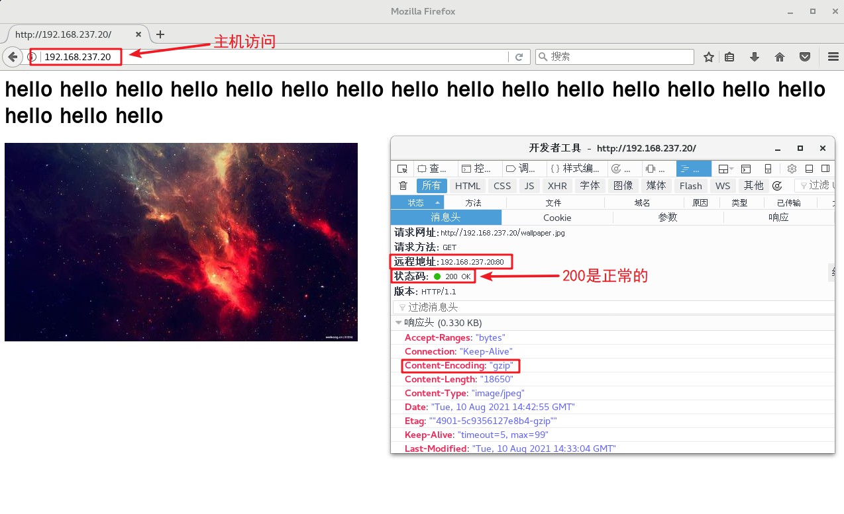
Task: Go back with the browser back arrow
Action: pos(12,57)
